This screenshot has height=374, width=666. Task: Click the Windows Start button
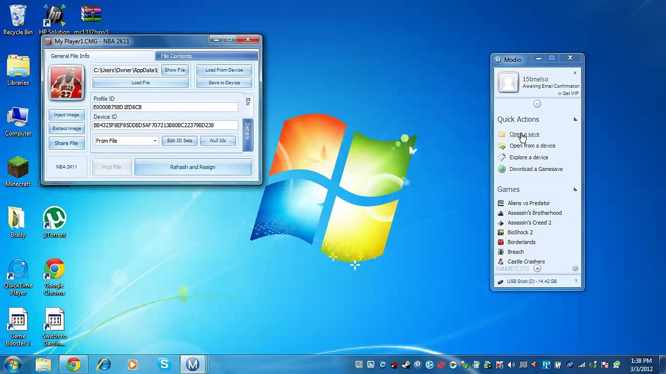13,364
